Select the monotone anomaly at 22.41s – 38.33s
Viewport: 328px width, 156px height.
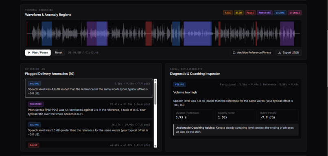click(89, 109)
